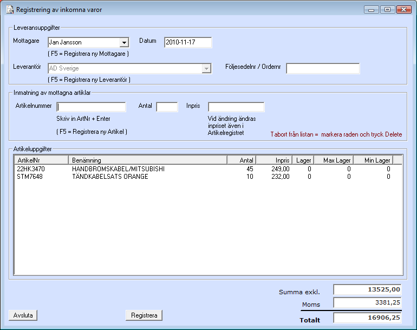Click the Jan Jansson combo box text

66,42
